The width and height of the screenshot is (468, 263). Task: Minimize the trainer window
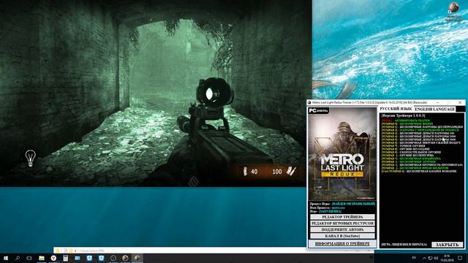tap(437, 102)
